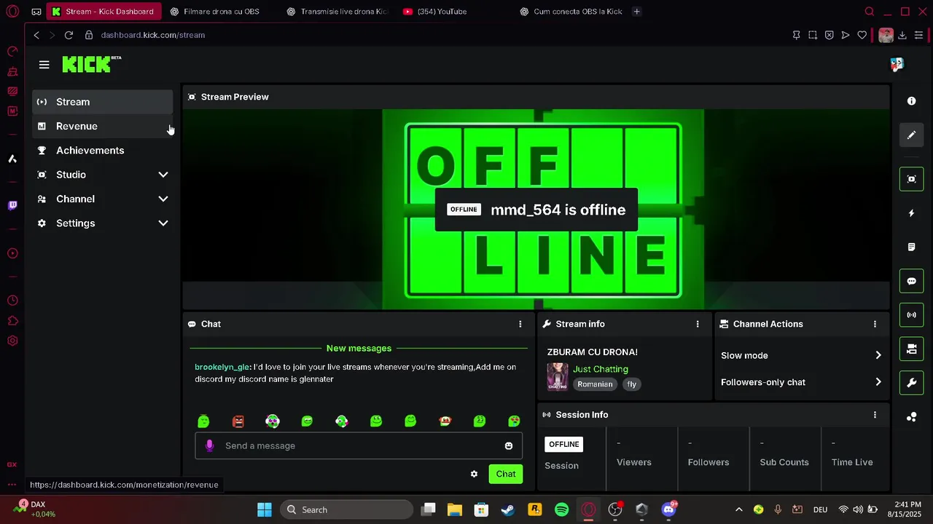Switch to Cum conecta OBS la Kick tab

click(571, 12)
